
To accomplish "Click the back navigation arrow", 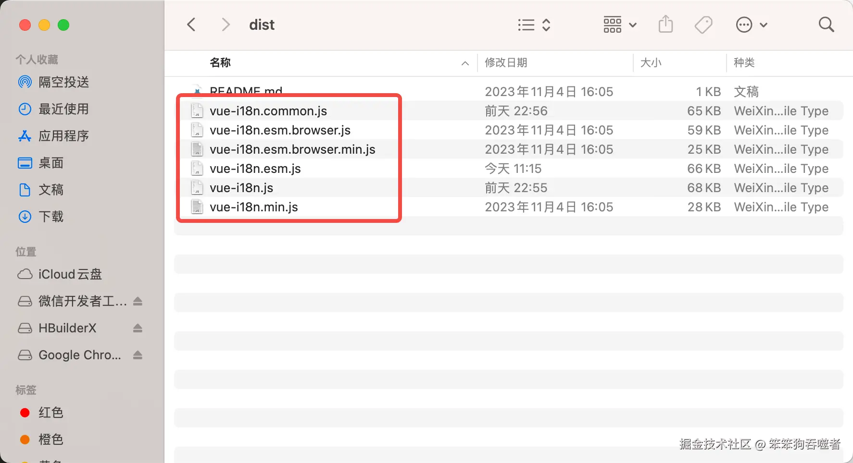I will point(191,24).
